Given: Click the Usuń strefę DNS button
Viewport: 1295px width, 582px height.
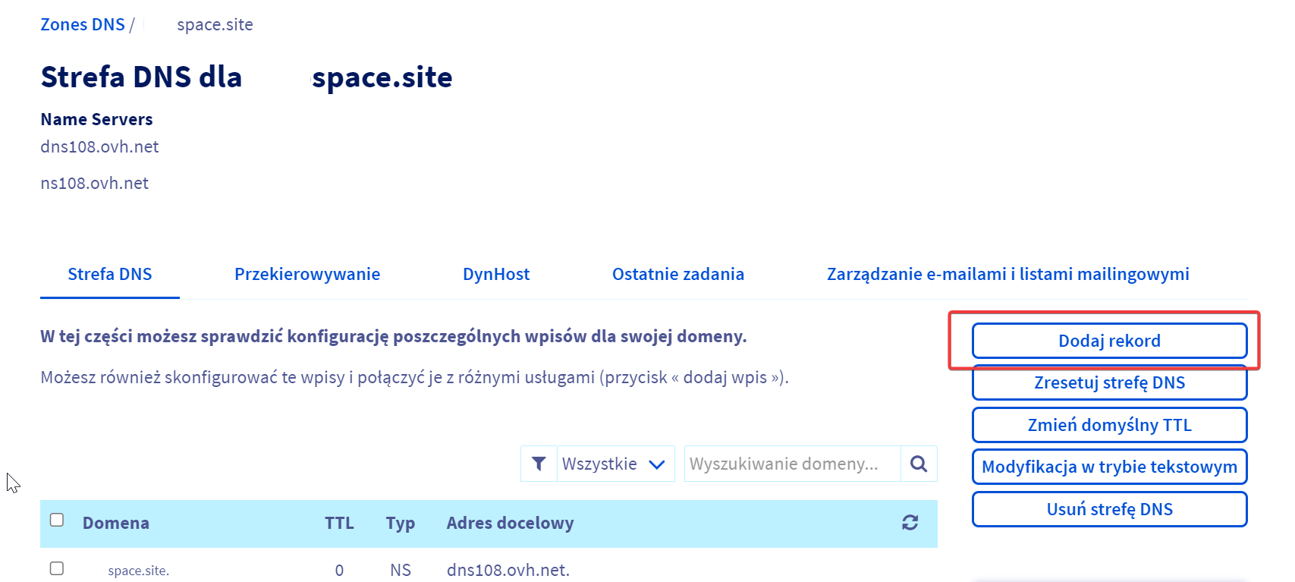Looking at the screenshot, I should coord(1109,509).
